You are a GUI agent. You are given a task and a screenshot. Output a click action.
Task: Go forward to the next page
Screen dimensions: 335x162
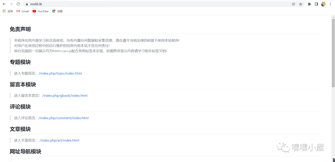point(11,4)
